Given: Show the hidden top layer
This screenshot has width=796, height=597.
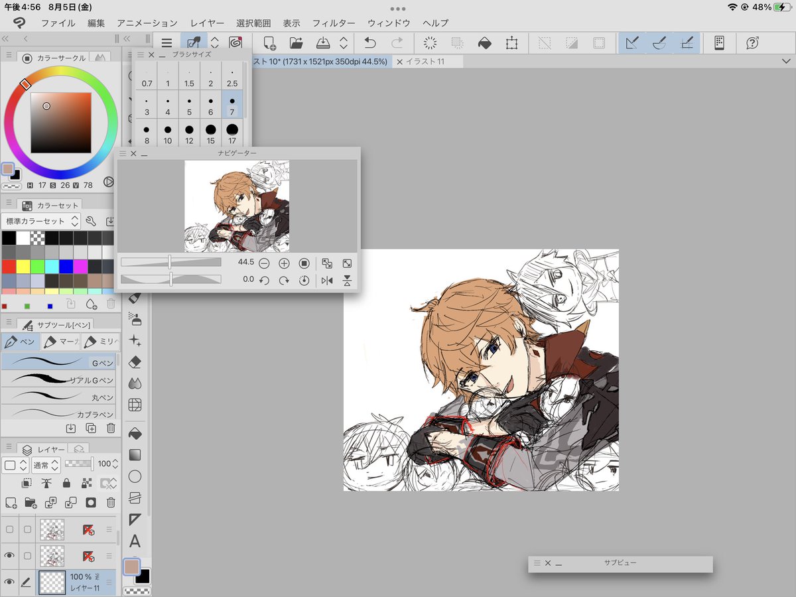Looking at the screenshot, I should pyautogui.click(x=9, y=529).
